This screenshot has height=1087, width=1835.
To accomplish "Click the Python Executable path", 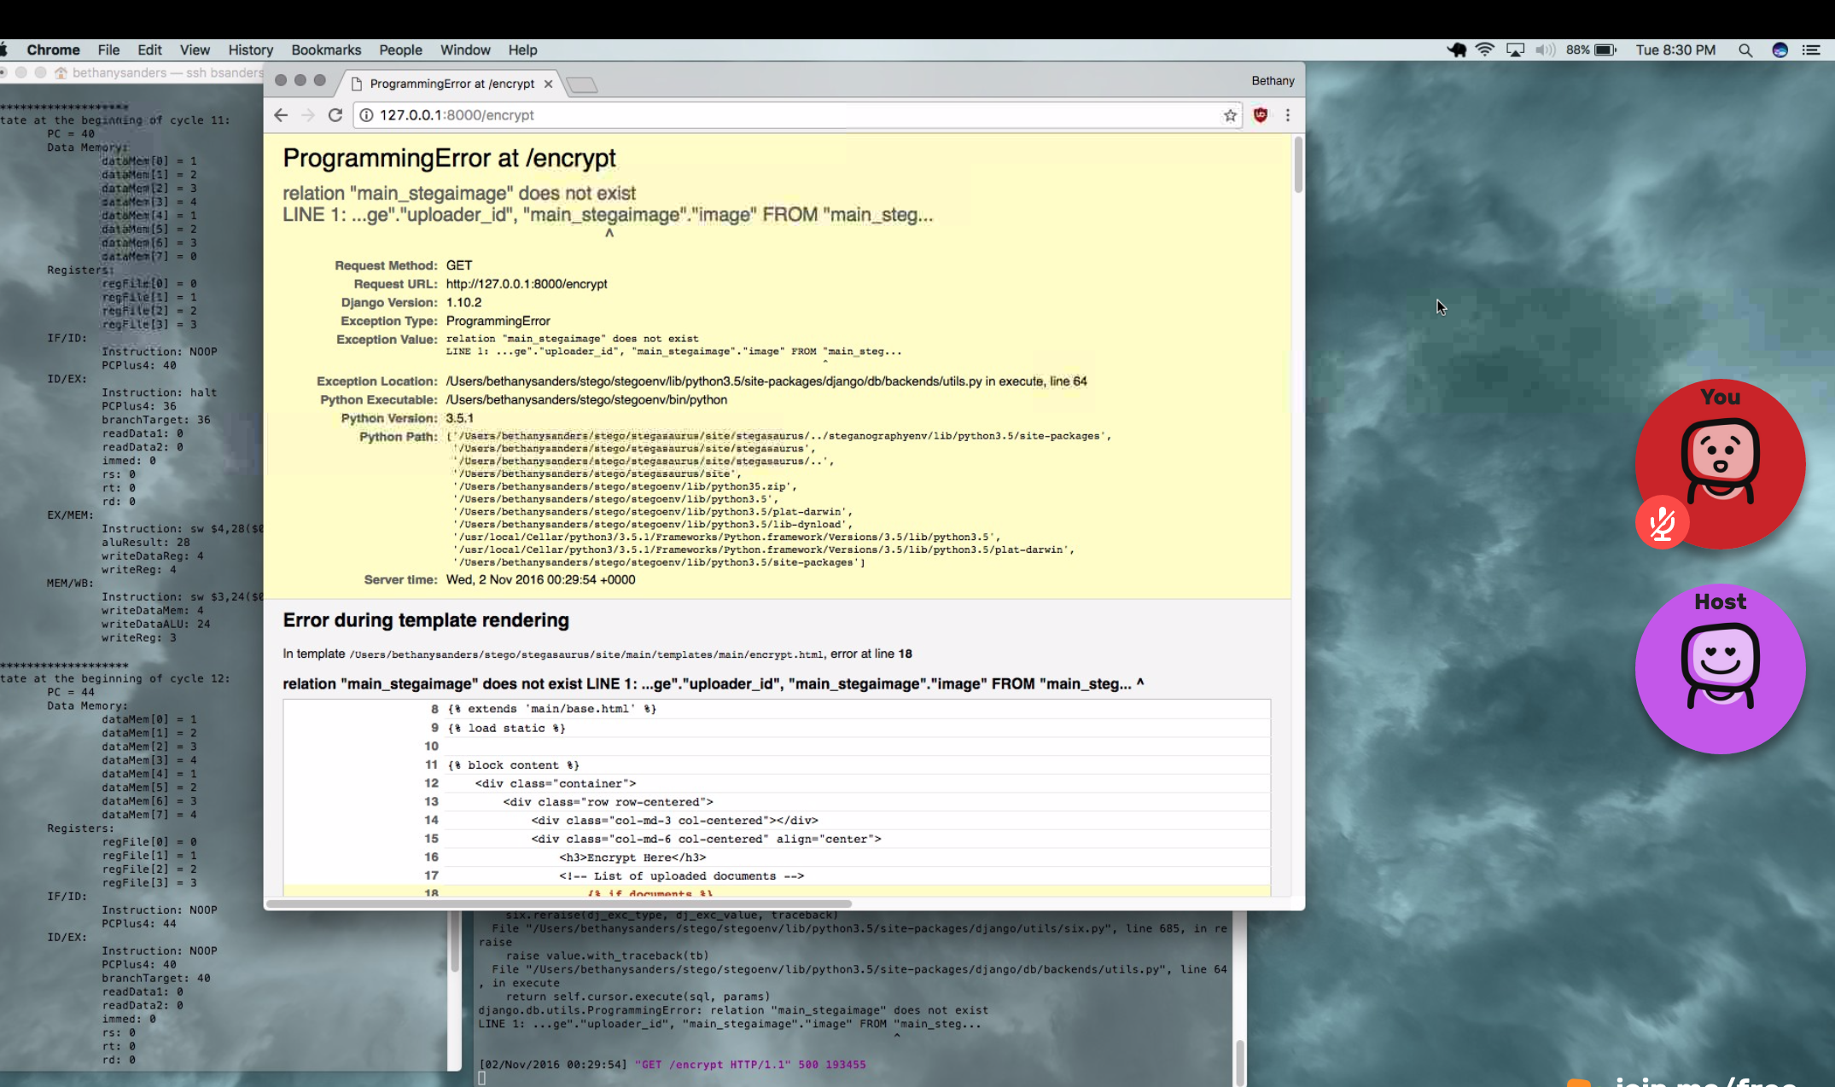I will 586,400.
